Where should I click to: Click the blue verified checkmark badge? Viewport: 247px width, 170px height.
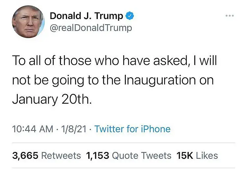(x=129, y=16)
